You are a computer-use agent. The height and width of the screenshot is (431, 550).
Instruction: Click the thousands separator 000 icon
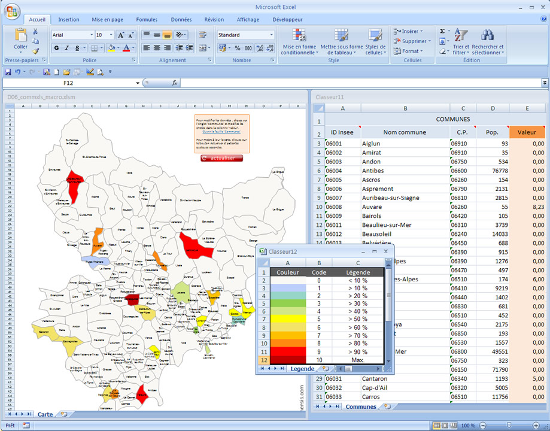coord(248,48)
